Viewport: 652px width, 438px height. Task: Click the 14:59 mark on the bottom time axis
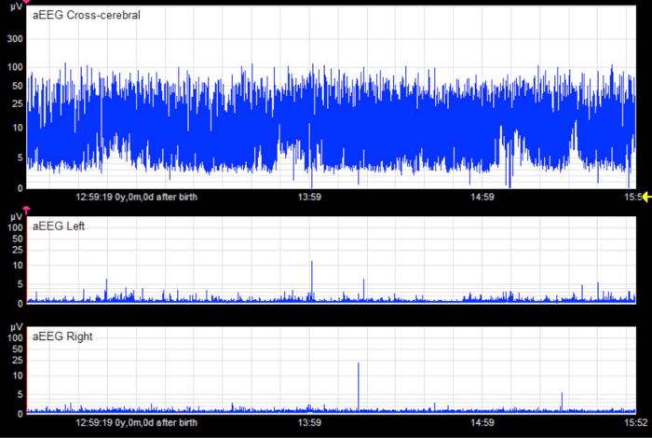pyautogui.click(x=482, y=422)
